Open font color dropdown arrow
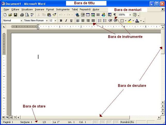 point(141,21)
